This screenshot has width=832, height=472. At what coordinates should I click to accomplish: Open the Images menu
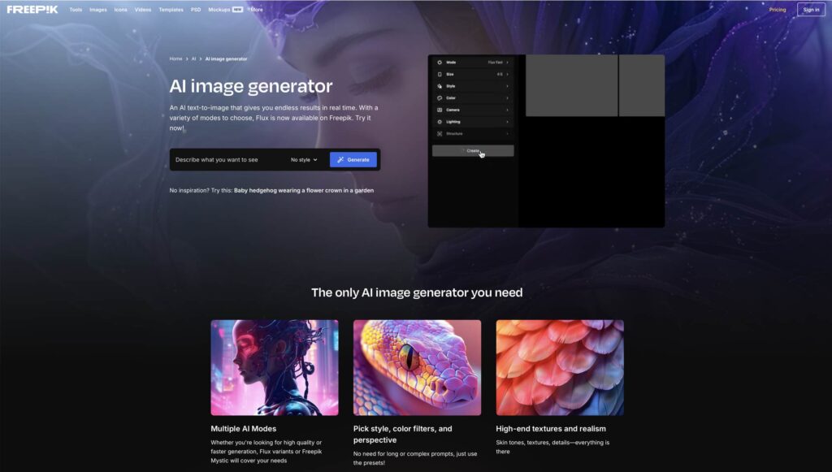coord(98,10)
